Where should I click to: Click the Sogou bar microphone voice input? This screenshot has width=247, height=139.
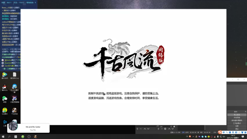point(233,132)
